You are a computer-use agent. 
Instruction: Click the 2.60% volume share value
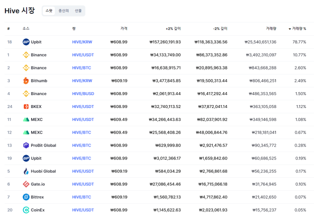pyautogui.click(x=300, y=68)
